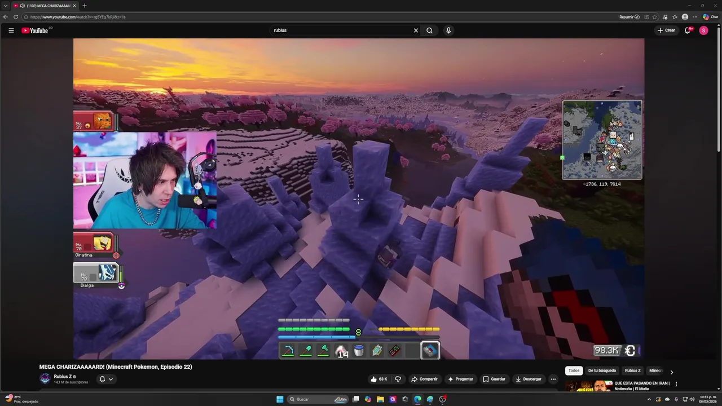722x406 pixels.
Task: Like the video with thumbs up
Action: pos(380,379)
